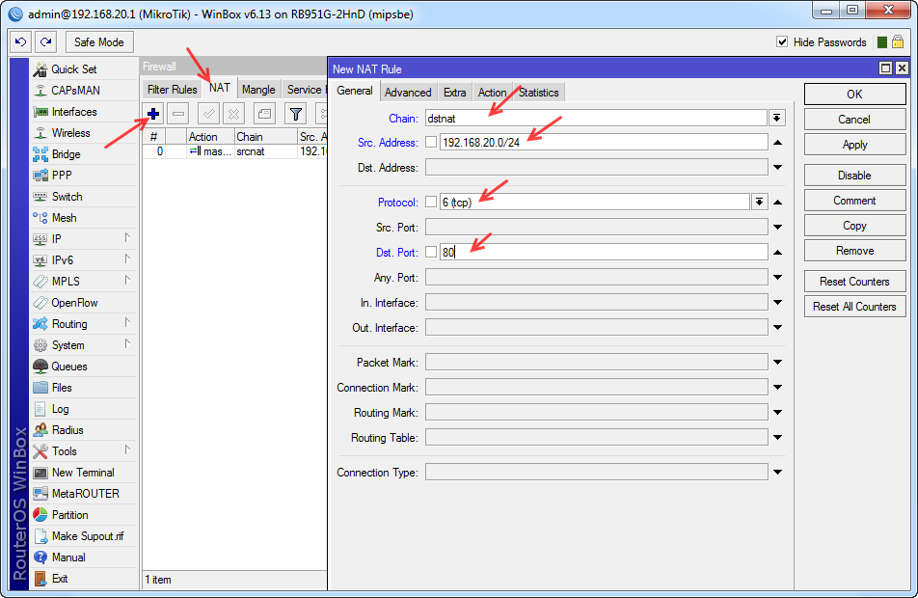Click the Cancel button
Screen dimensions: 918x598
[x=854, y=120]
